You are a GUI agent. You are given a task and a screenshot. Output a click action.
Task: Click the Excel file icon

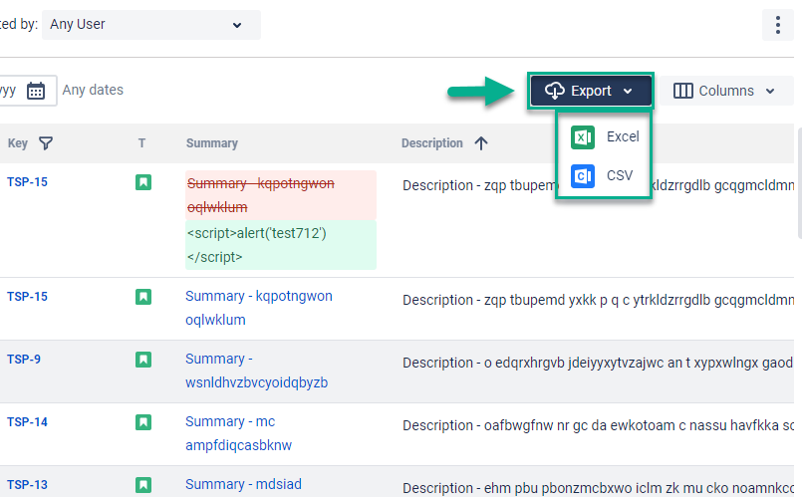[583, 136]
